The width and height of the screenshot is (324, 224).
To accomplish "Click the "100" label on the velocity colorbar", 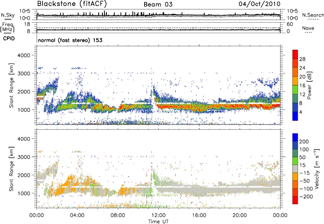I will click(304, 149).
